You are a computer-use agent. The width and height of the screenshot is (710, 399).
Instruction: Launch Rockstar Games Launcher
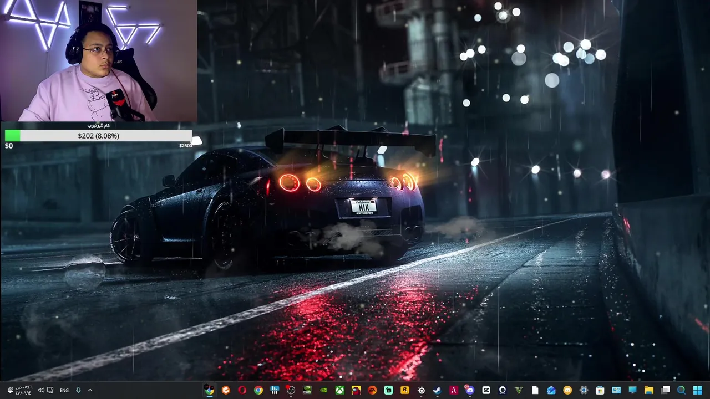pos(405,390)
